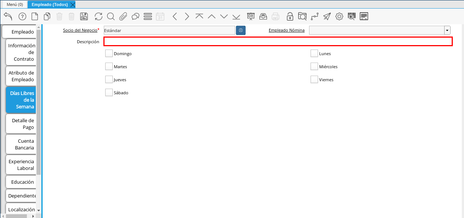
Task: Open the Dependiente tab
Action: click(21, 196)
